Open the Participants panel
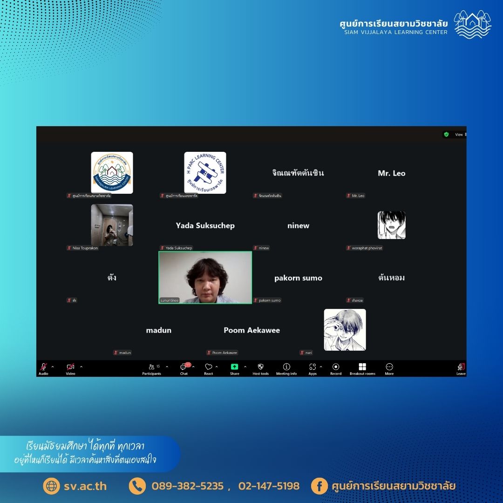This screenshot has height=503, width=503. point(151,368)
